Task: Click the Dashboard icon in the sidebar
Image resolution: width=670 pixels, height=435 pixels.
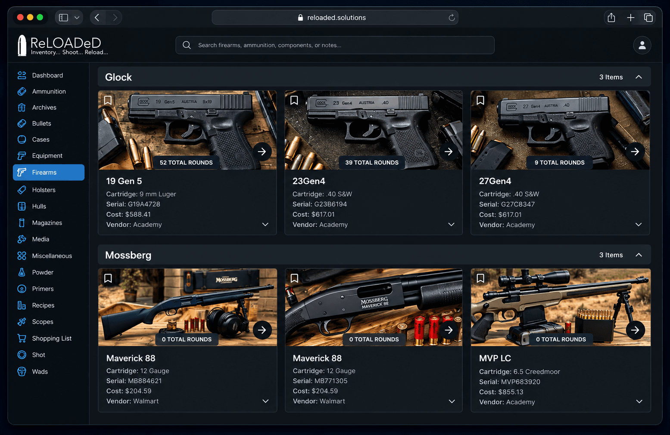Action: tap(22, 75)
